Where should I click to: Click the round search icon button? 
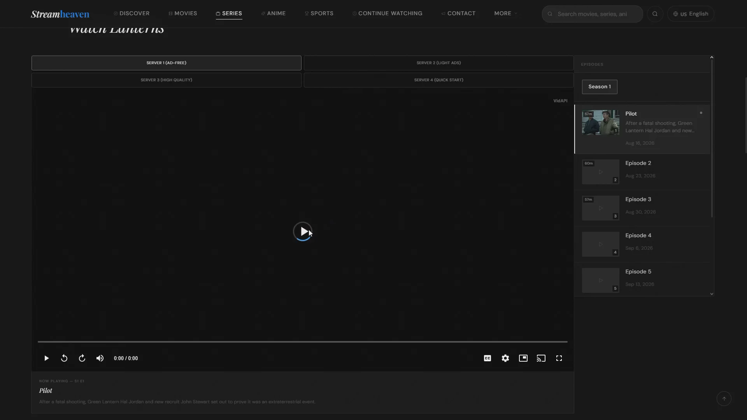pyautogui.click(x=655, y=14)
